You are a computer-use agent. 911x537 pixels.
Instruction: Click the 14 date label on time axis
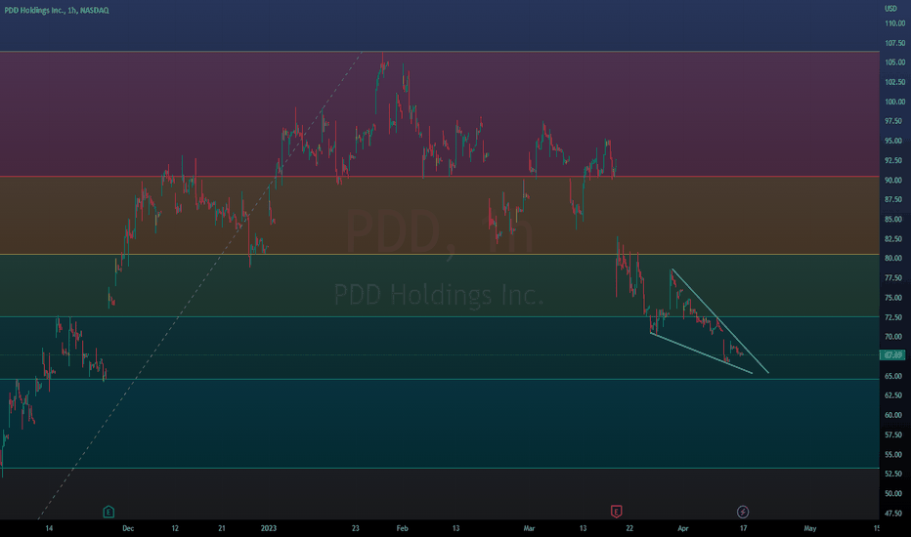point(49,528)
